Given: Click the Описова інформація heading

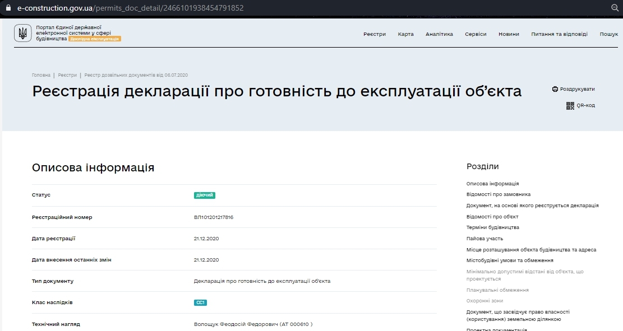Looking at the screenshot, I should [x=93, y=167].
